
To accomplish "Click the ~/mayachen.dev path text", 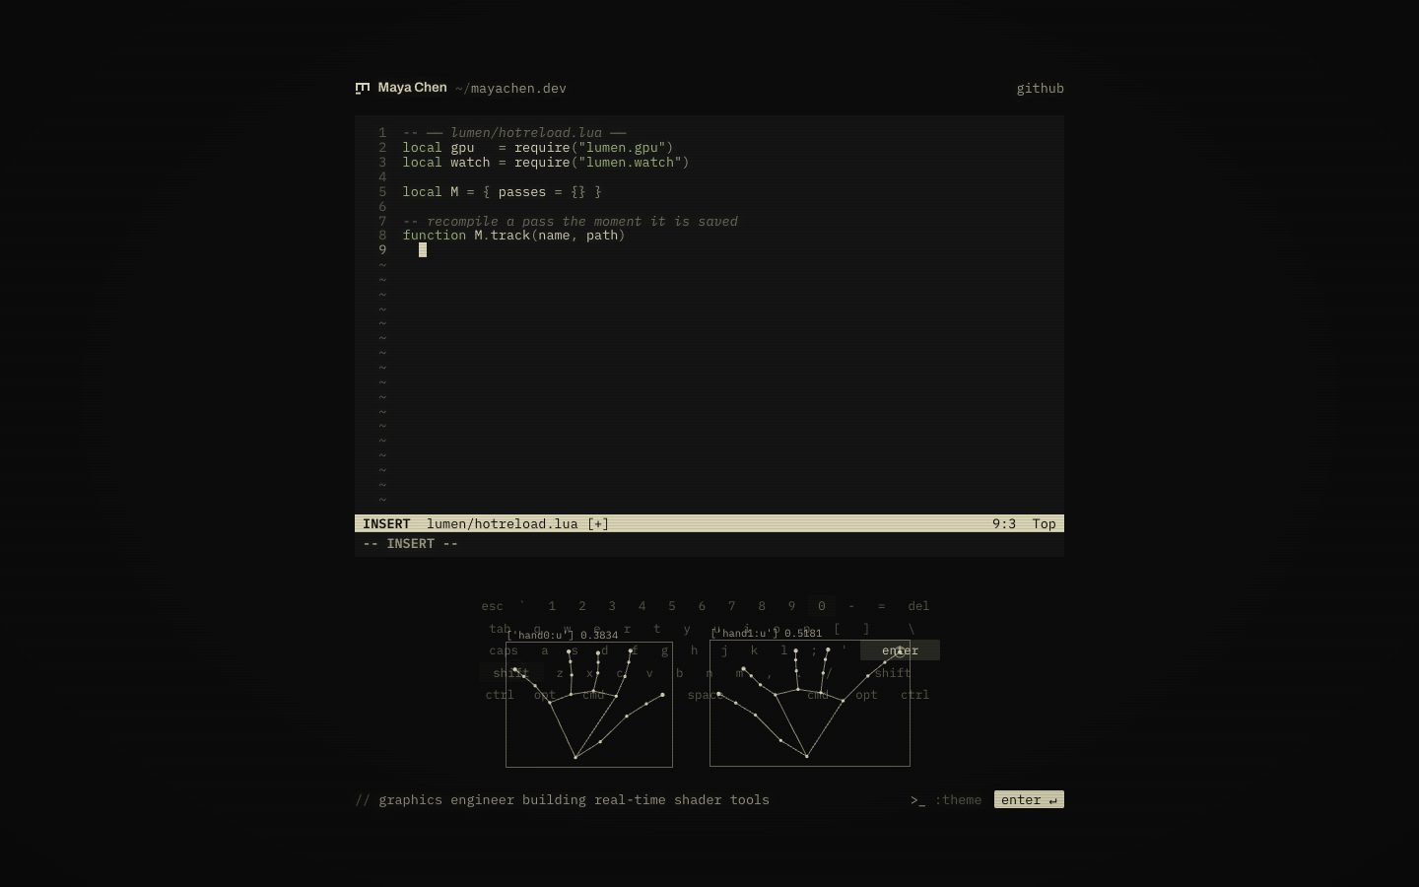I will (510, 88).
